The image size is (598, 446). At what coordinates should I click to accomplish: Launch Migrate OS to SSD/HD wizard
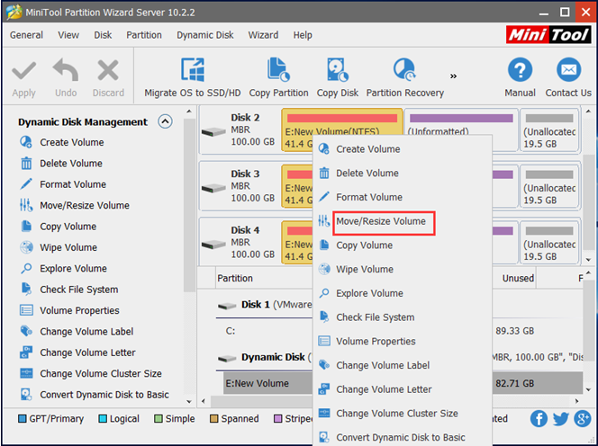[193, 78]
